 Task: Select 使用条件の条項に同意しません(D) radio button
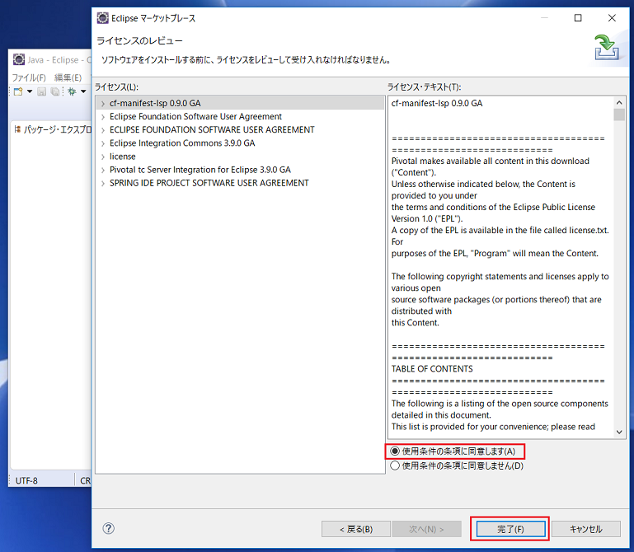(x=395, y=465)
